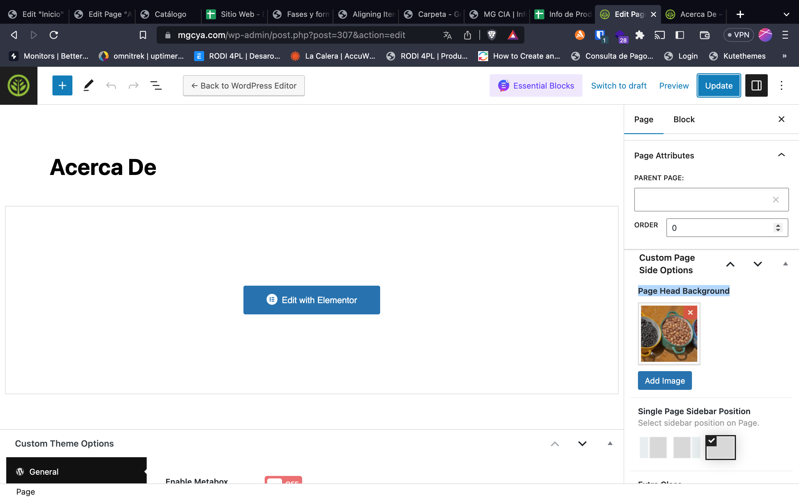
Task: Clear the Parent Page field with X
Action: [776, 200]
